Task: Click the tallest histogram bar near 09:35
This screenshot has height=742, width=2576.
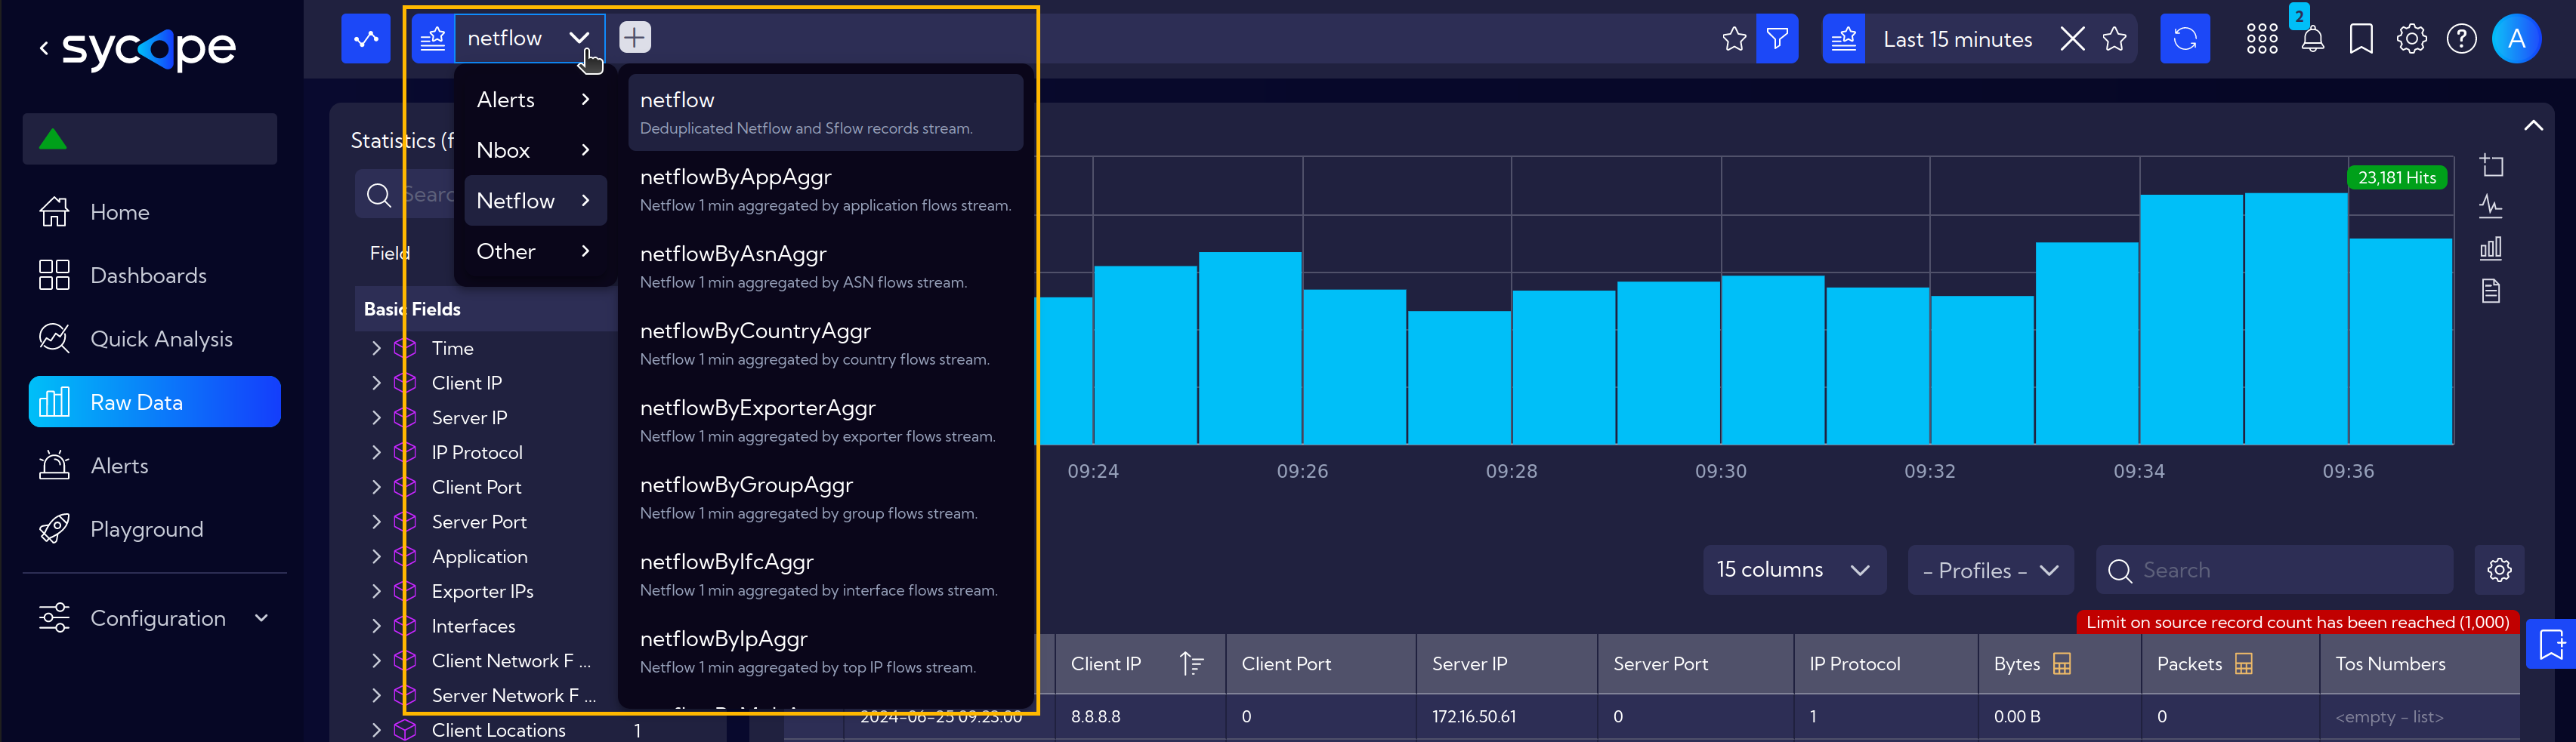Action: click(2295, 319)
